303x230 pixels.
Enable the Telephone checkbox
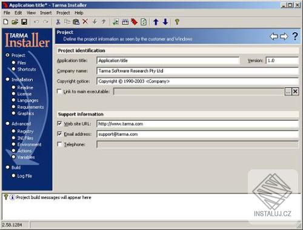(x=59, y=144)
